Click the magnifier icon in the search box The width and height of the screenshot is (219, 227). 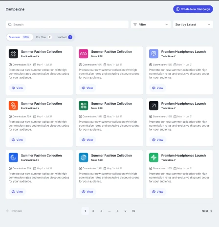click(x=10, y=24)
